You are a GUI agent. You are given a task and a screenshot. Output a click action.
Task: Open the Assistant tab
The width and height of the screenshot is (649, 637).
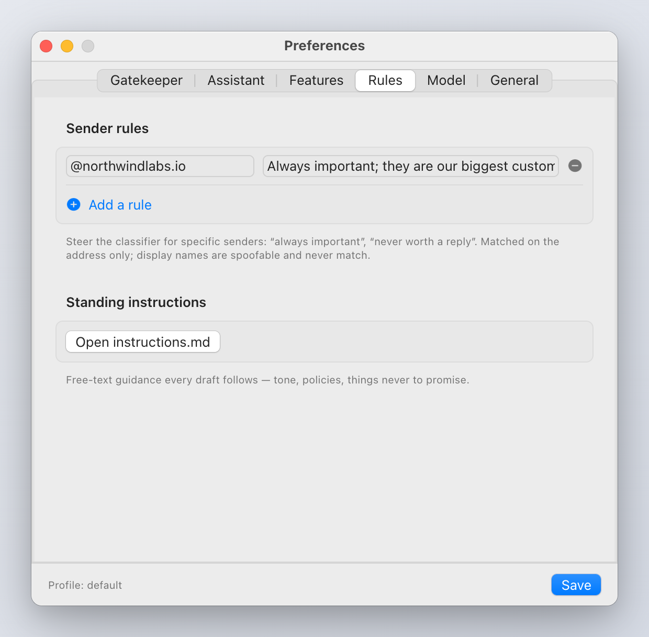click(x=236, y=81)
